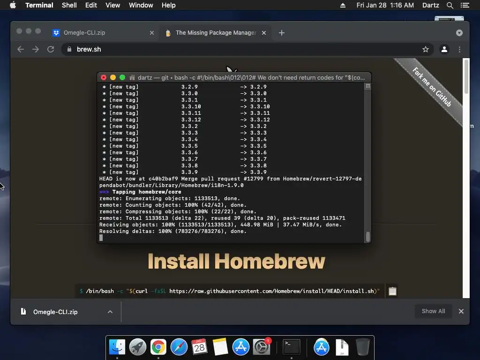Copy install command with clipboard icon
480x360 pixels.
[x=392, y=291]
